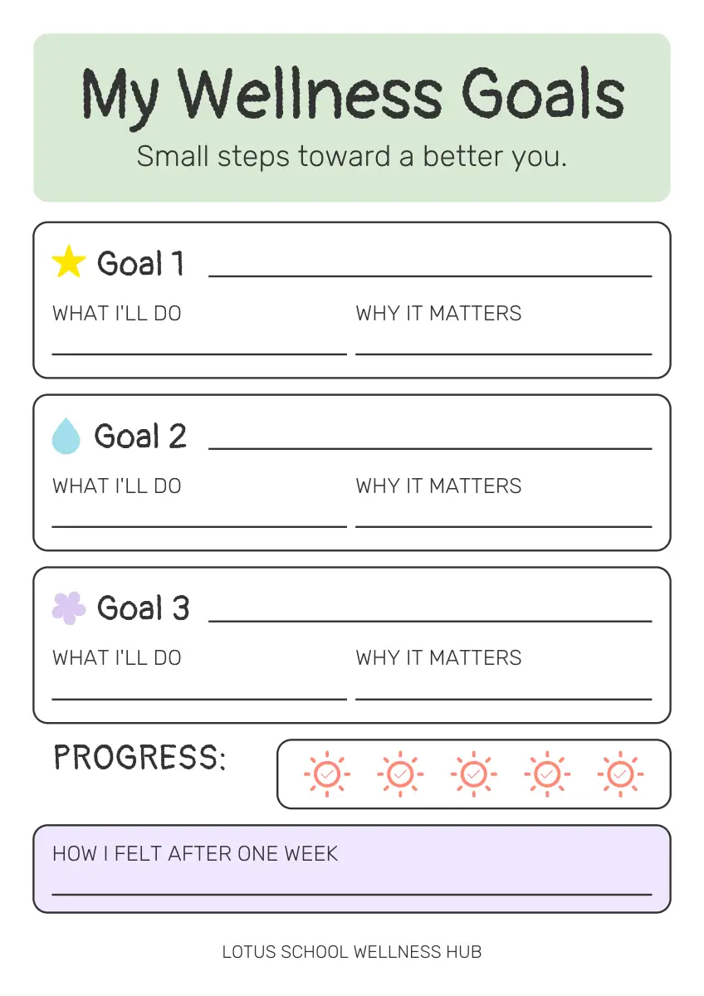Select Goal 2's What I'll Do line
Viewport: 704px width, 996px height.
coord(199,521)
